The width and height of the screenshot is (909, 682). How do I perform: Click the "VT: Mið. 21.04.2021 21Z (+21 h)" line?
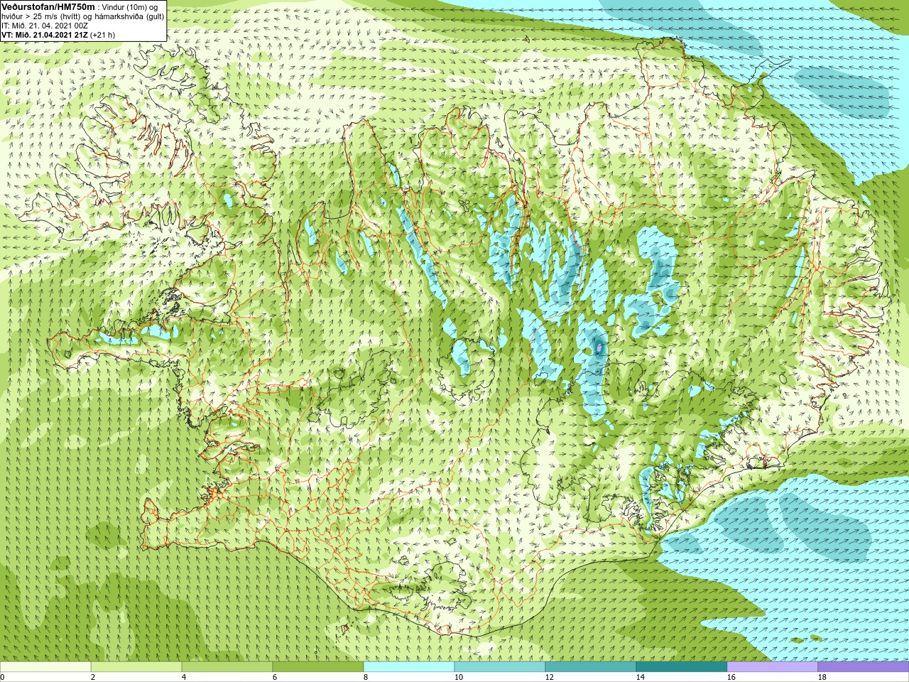pos(58,35)
